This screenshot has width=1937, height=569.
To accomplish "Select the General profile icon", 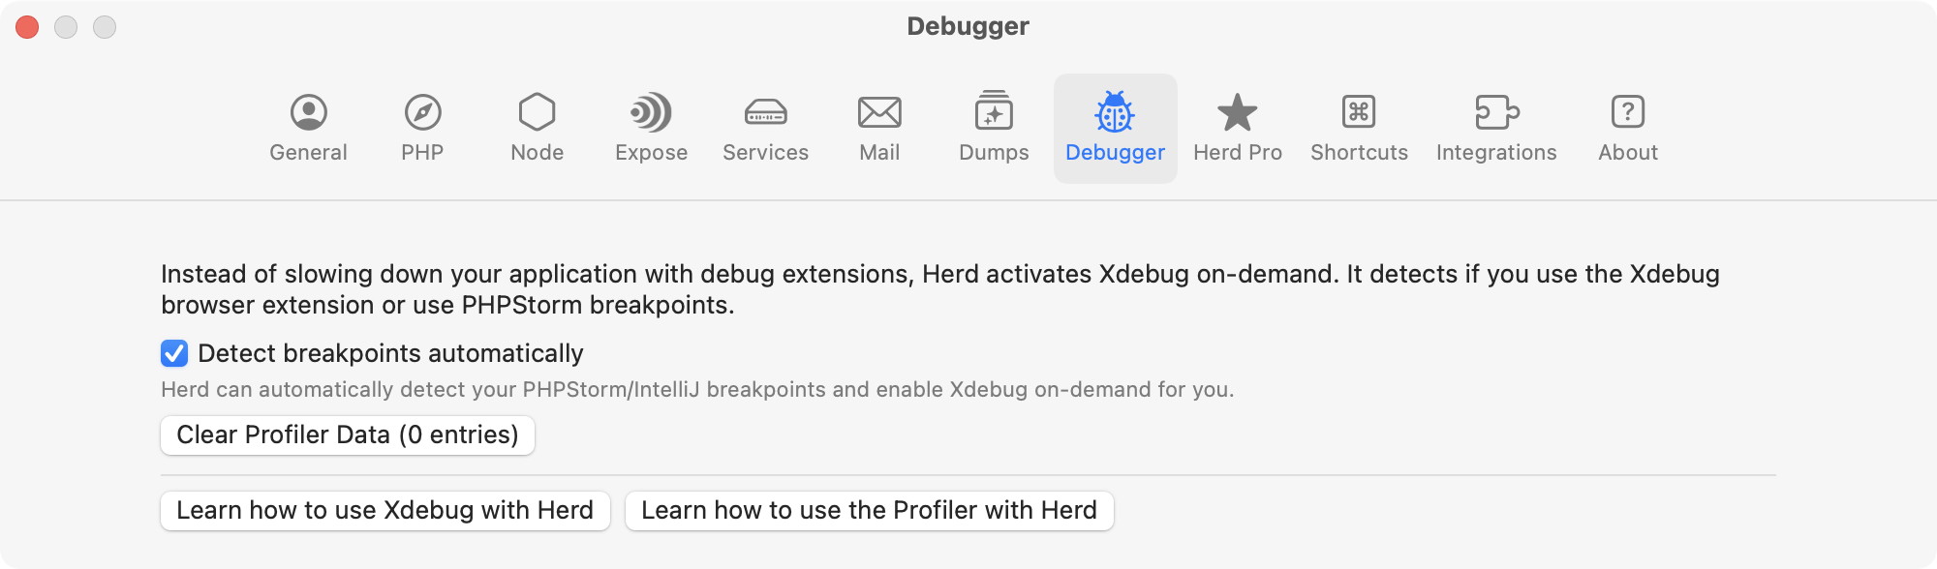I will pyautogui.click(x=307, y=113).
